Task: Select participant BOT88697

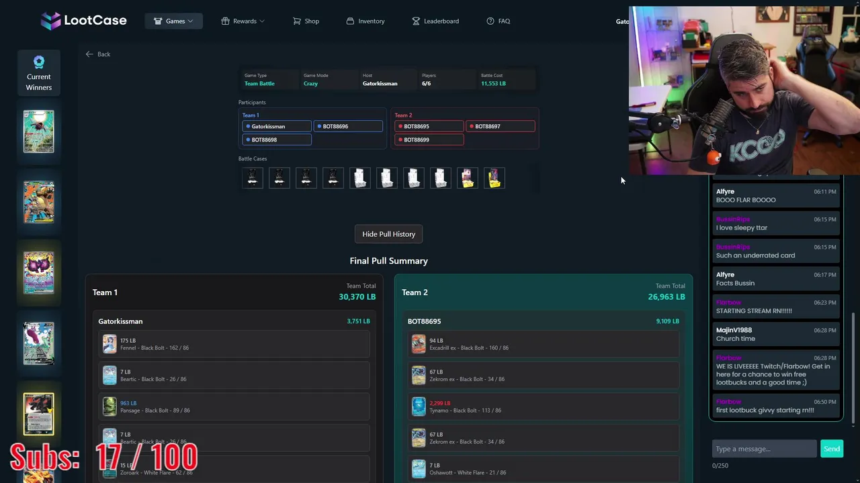Action: point(501,126)
